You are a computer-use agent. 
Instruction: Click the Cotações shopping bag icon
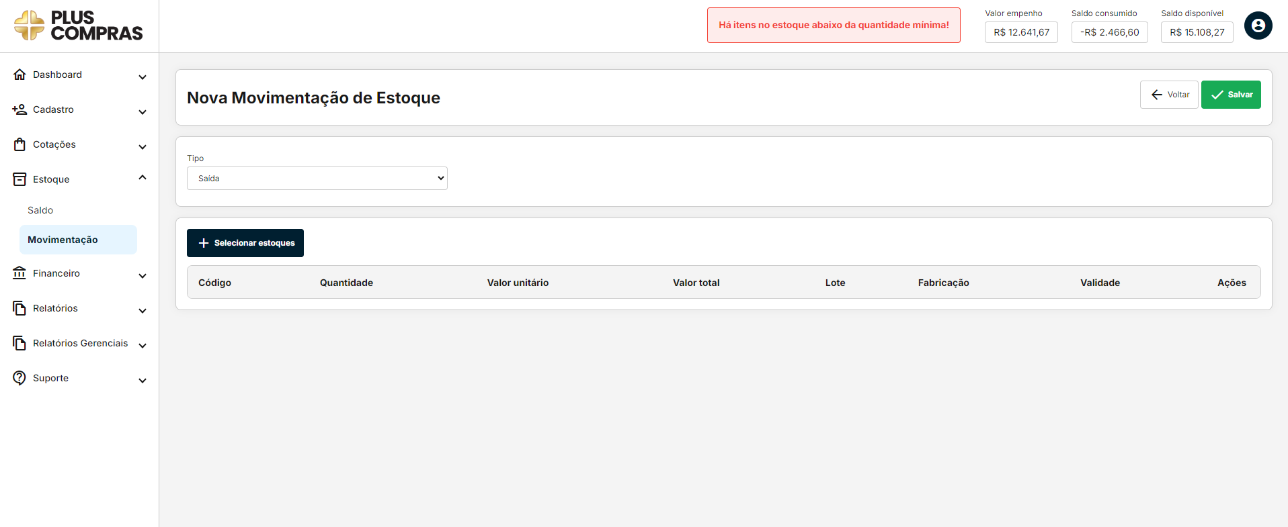click(19, 144)
